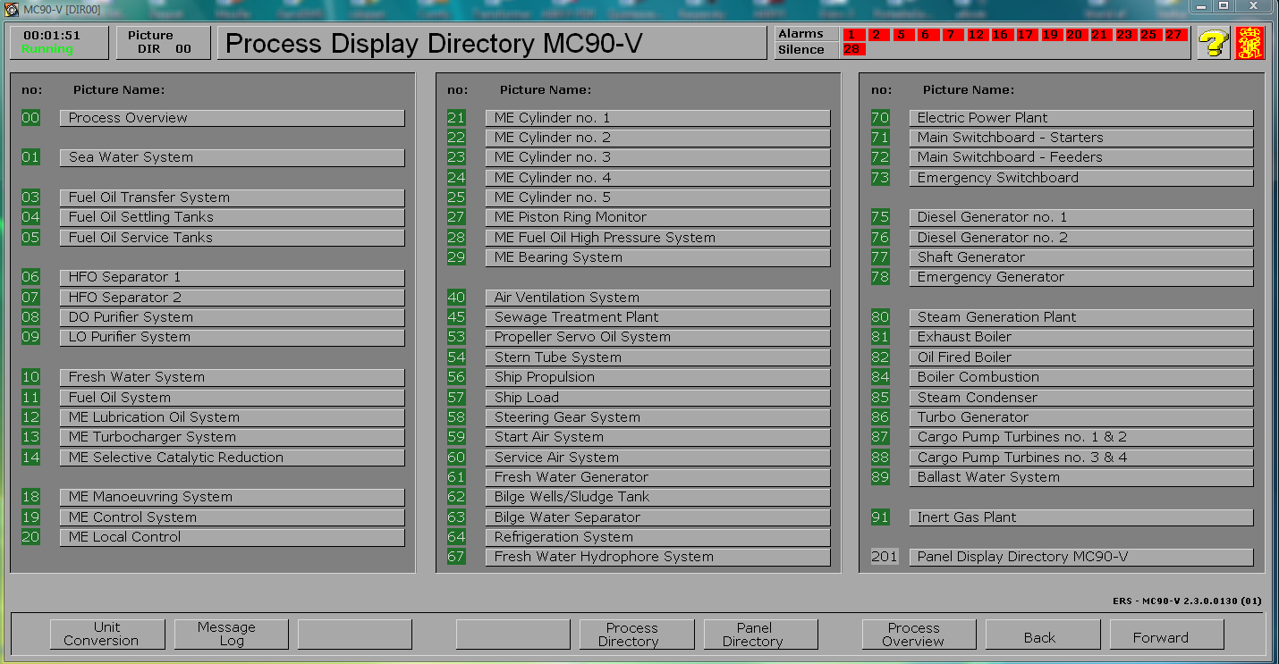Select alarm indicator number 28
Screen dimensions: 1279x664
tap(852, 50)
